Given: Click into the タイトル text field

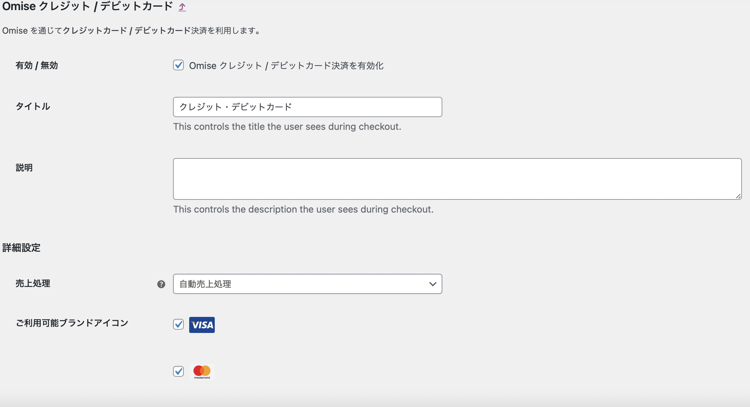Looking at the screenshot, I should (307, 107).
